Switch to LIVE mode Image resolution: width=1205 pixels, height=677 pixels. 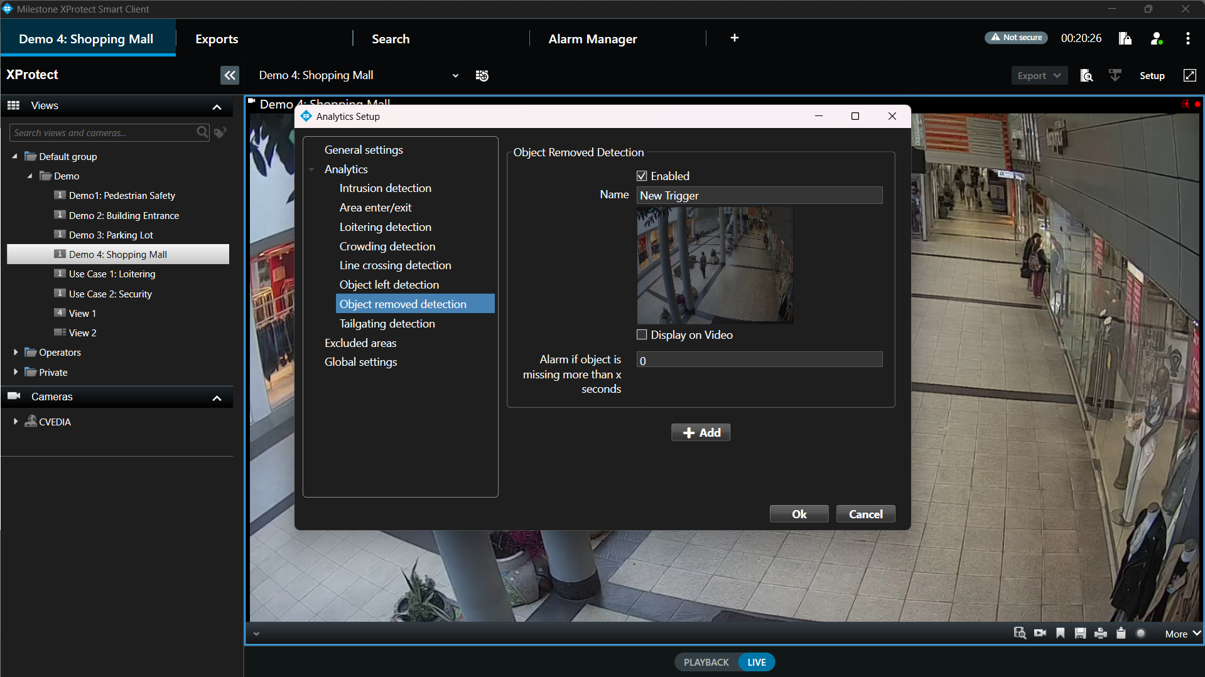756,662
